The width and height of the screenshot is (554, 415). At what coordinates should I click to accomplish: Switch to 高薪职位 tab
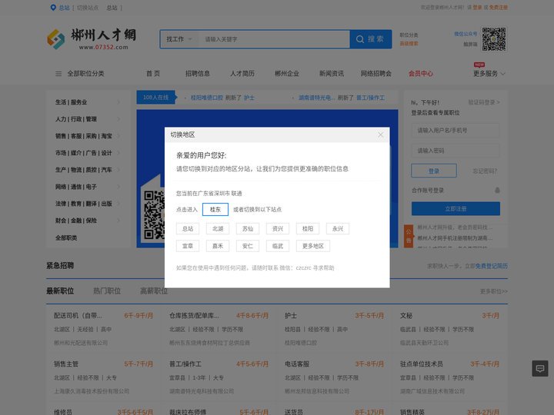coord(154,291)
